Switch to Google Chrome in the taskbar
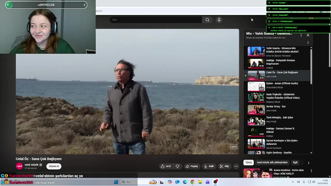 coord(192,182)
